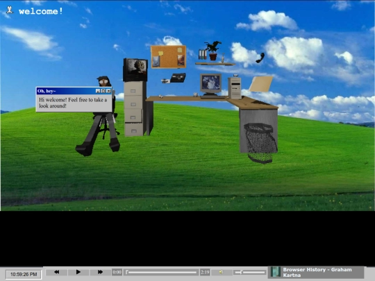Viewport: 375px width, 281px height.
Task: Click the small character icon beside 'welcome!'
Action: click(x=10, y=10)
